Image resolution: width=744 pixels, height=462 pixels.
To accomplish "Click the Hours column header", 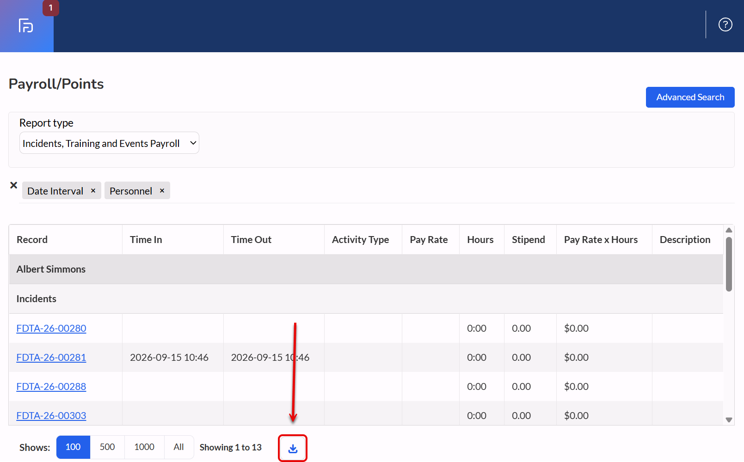I will click(x=482, y=239).
